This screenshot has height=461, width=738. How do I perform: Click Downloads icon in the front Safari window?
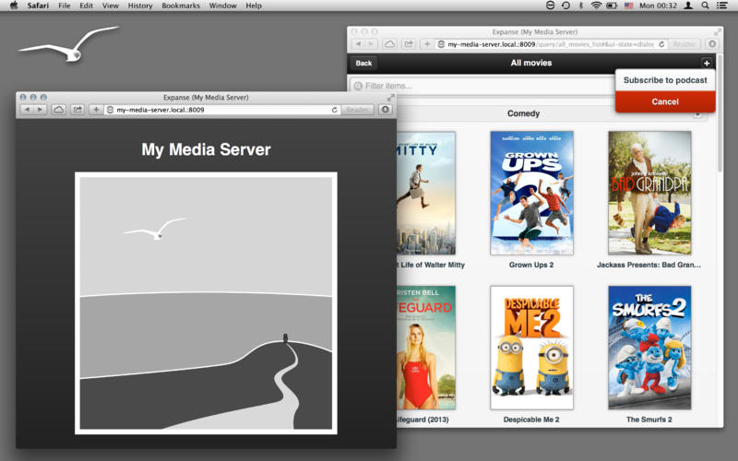(386, 110)
